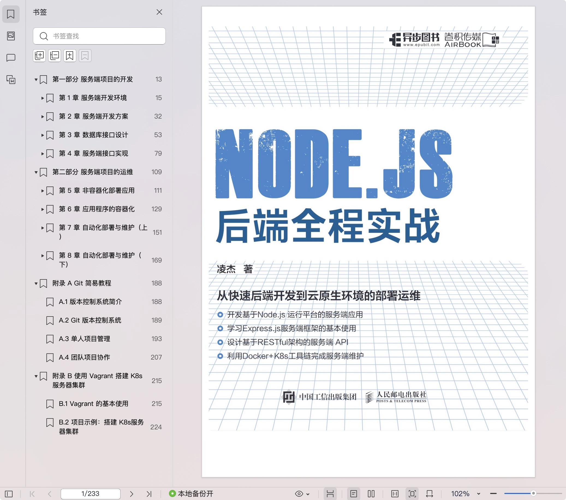Open the bookmarks sidebar panel

11,14
